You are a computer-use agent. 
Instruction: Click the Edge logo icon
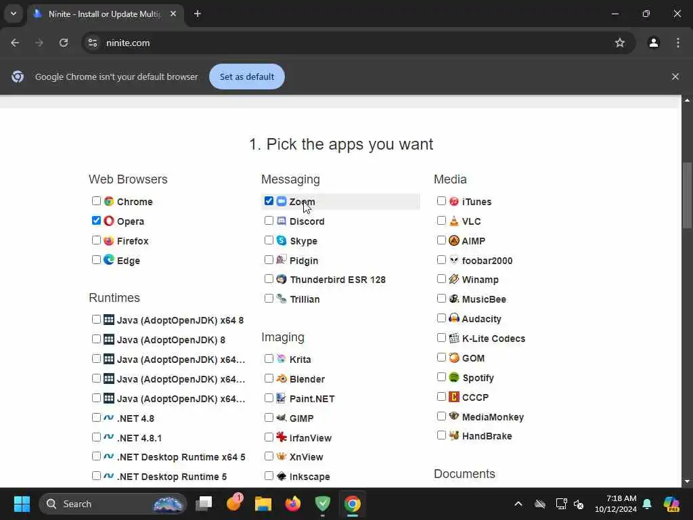109,259
